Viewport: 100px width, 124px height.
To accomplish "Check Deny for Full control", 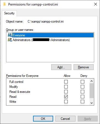I will pyautogui.click(x=82, y=82).
